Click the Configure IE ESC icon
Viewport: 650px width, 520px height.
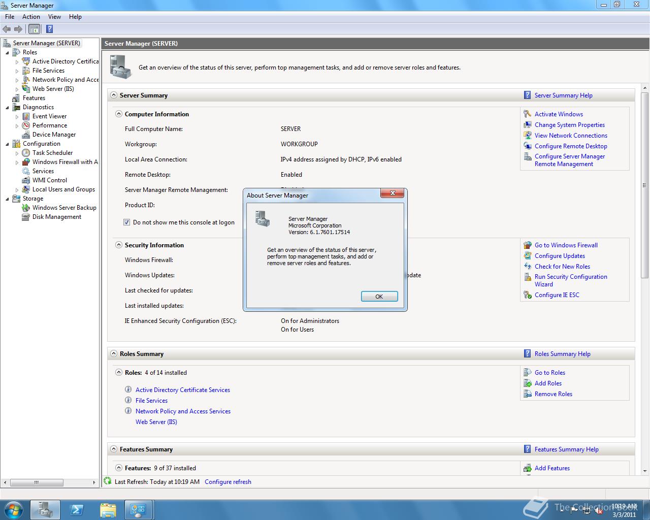(x=528, y=295)
